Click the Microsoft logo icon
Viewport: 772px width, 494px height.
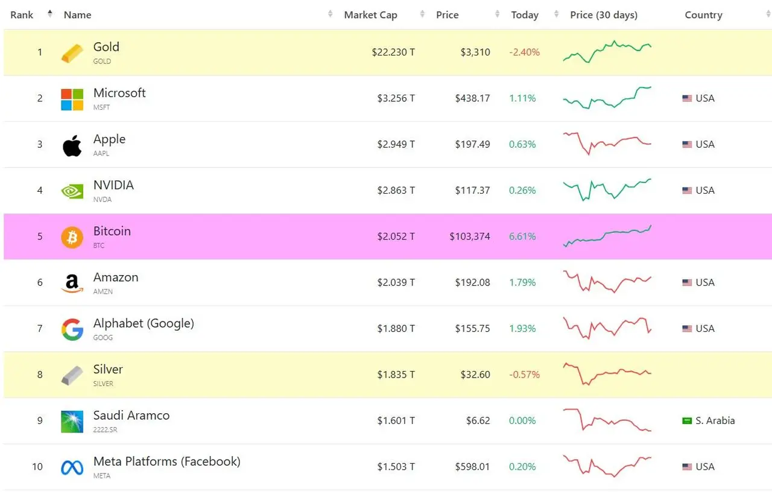point(72,100)
